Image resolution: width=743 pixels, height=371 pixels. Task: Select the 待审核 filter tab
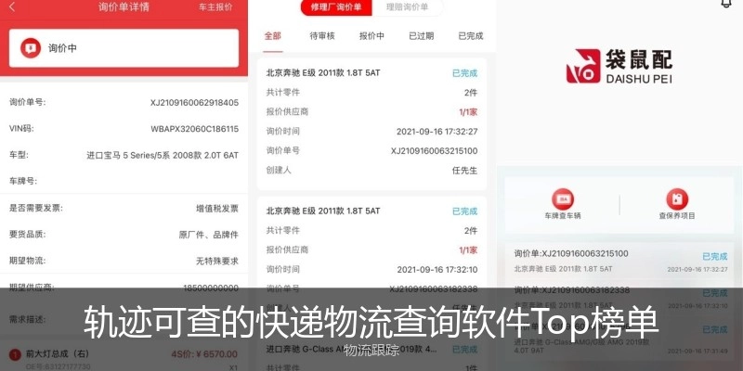322,36
